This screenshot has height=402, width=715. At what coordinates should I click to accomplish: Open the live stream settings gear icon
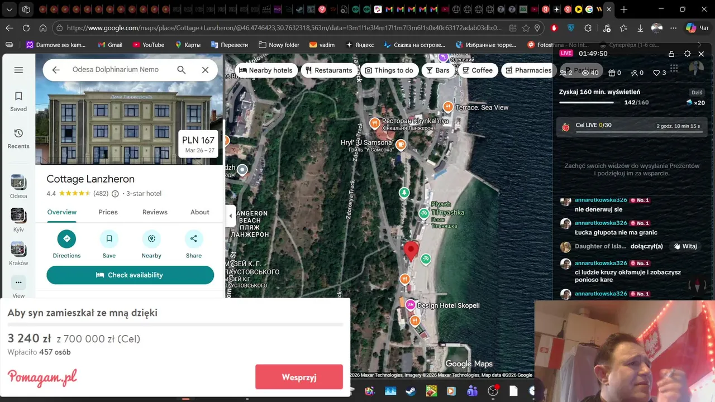[687, 54]
